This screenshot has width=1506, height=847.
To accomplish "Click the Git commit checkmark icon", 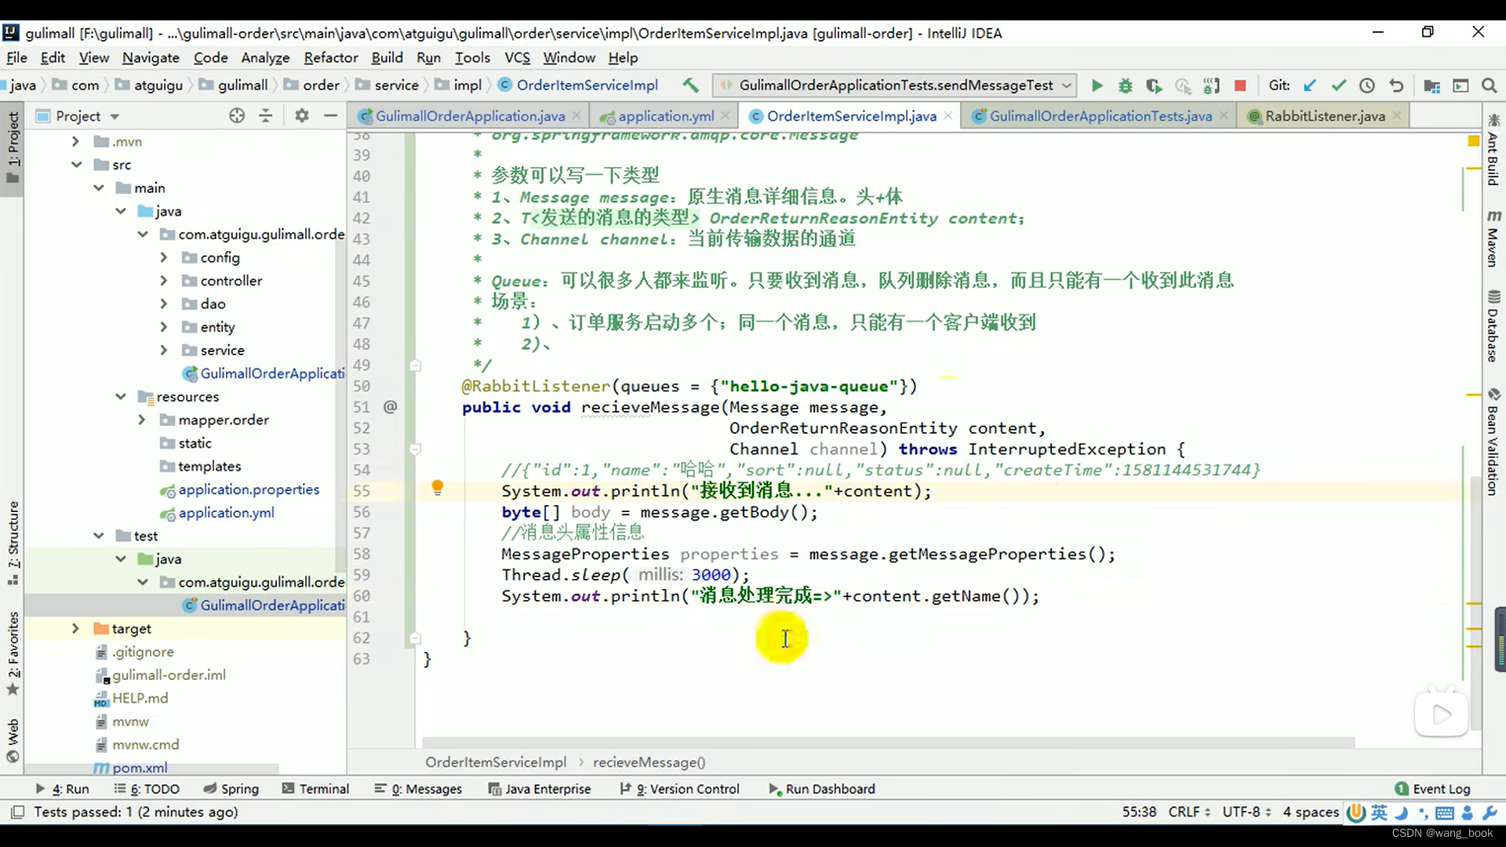I will click(1337, 85).
